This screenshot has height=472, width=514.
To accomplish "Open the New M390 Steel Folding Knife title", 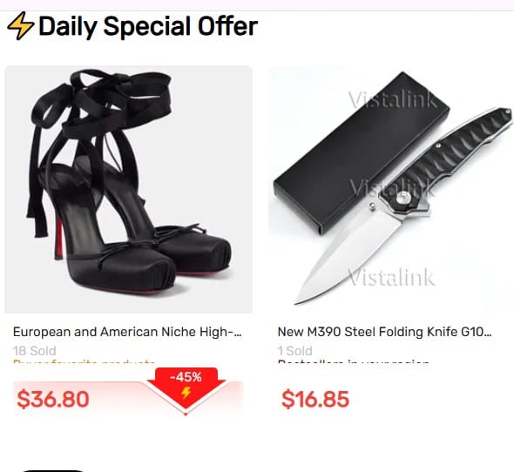I will coord(384,332).
